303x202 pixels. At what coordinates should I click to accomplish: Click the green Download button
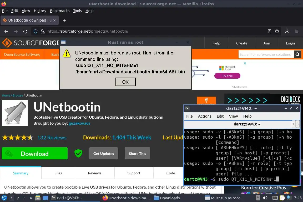tap(35, 154)
